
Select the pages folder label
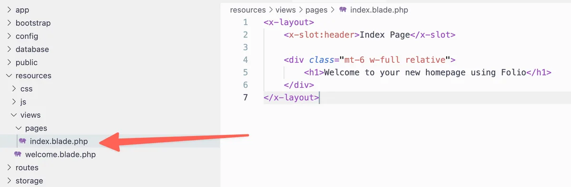click(36, 128)
